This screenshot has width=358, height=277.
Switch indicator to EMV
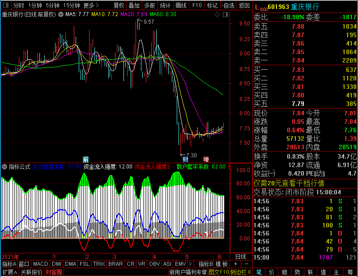[x=180, y=264]
